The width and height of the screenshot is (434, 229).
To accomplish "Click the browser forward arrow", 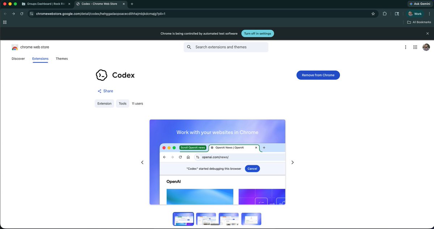I will click(x=13, y=14).
